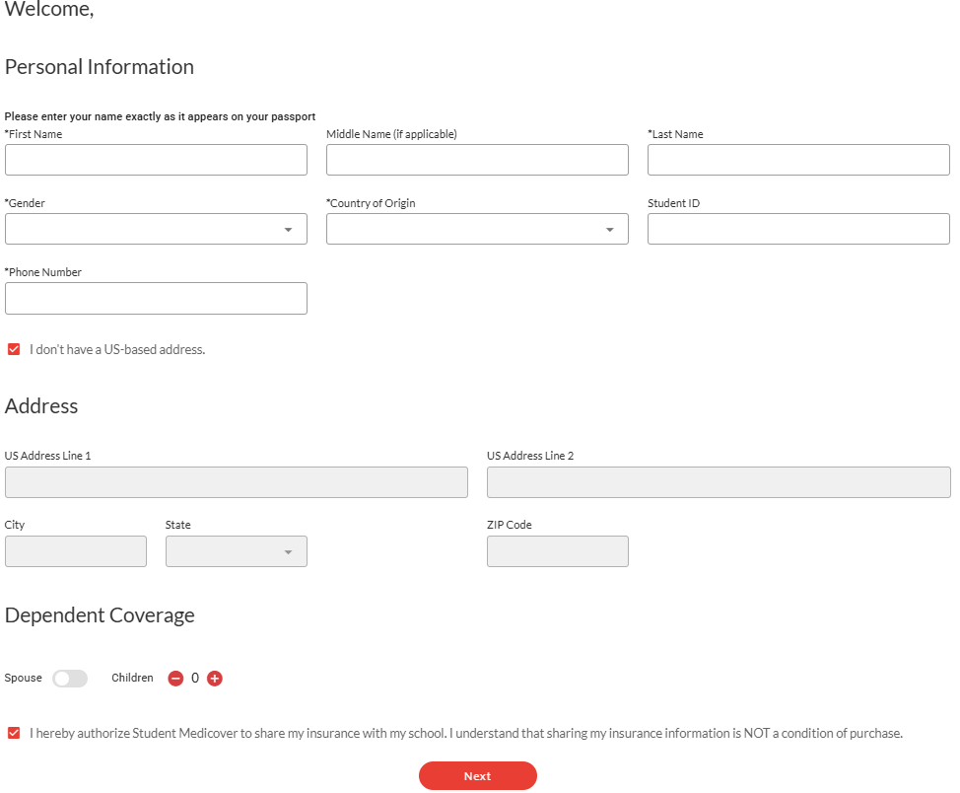The width and height of the screenshot is (960, 793).
Task: Click the US Address Line 1 field
Action: pos(237,482)
